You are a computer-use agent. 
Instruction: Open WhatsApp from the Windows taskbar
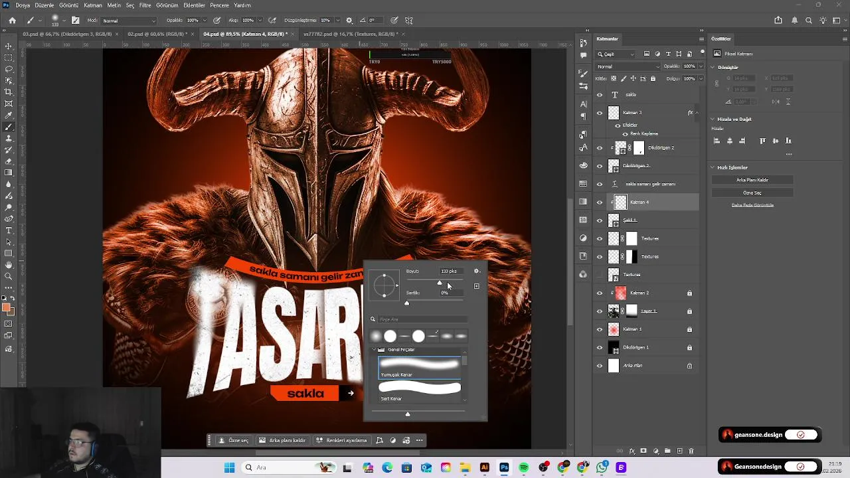point(602,467)
